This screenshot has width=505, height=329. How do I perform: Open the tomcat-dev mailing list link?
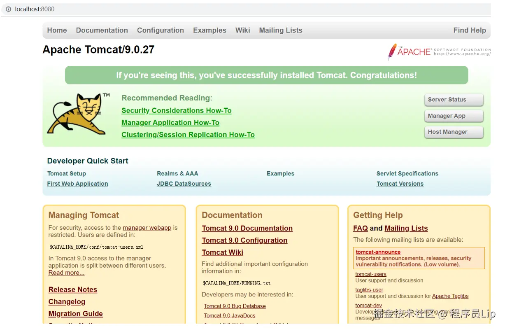(x=368, y=306)
